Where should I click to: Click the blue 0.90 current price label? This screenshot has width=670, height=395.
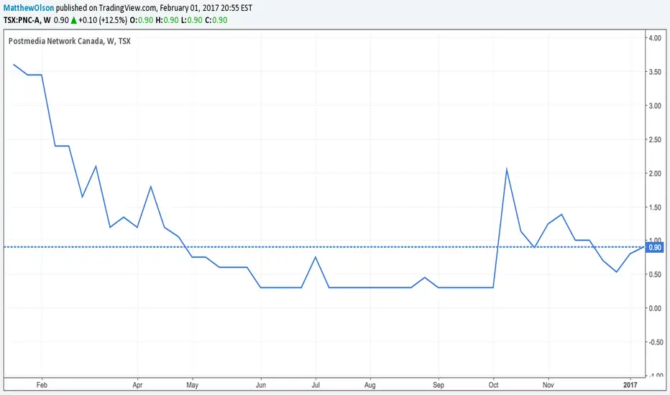tap(655, 247)
